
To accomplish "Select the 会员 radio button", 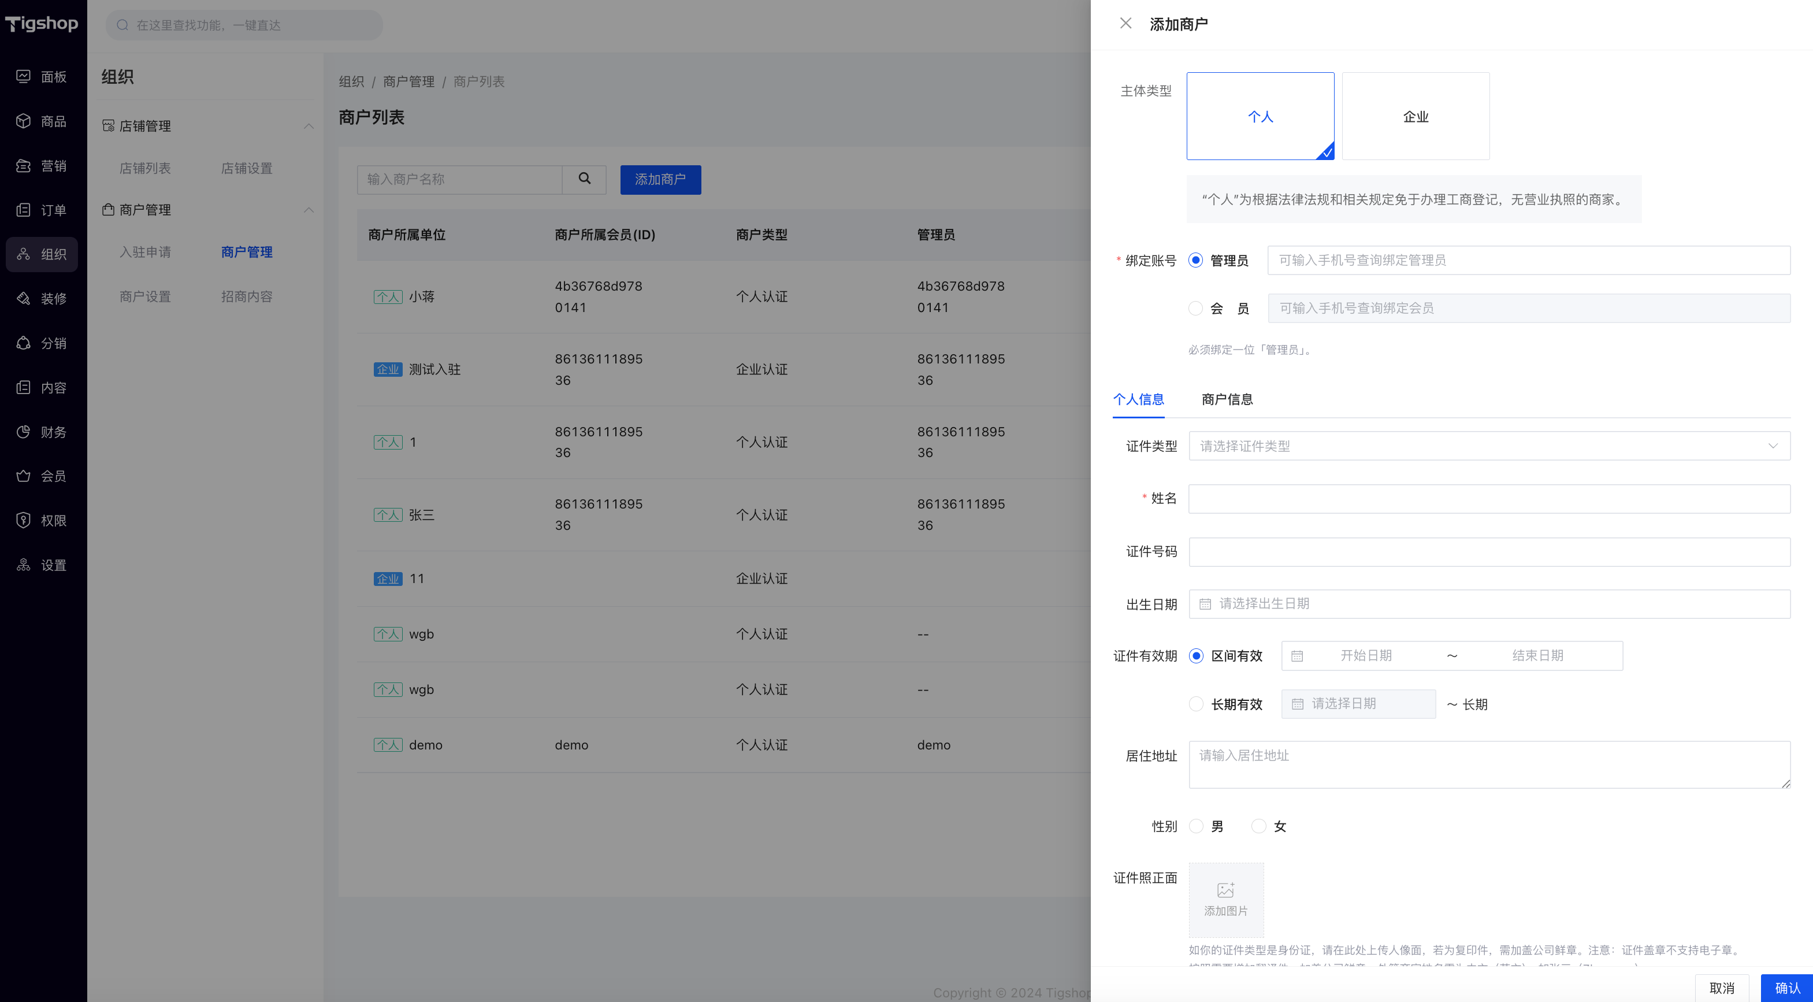I will 1195,309.
